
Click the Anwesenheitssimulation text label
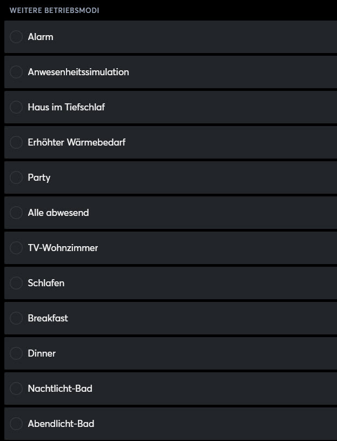(x=78, y=72)
